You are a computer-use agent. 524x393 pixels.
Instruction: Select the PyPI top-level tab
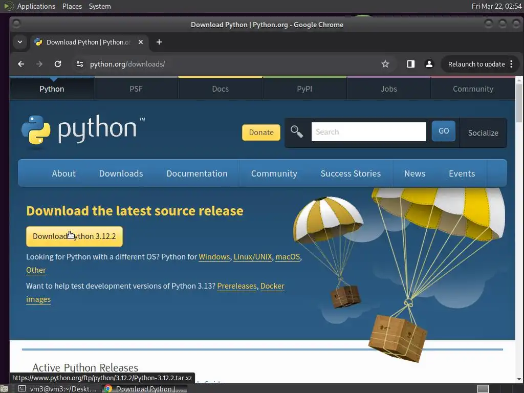click(304, 89)
